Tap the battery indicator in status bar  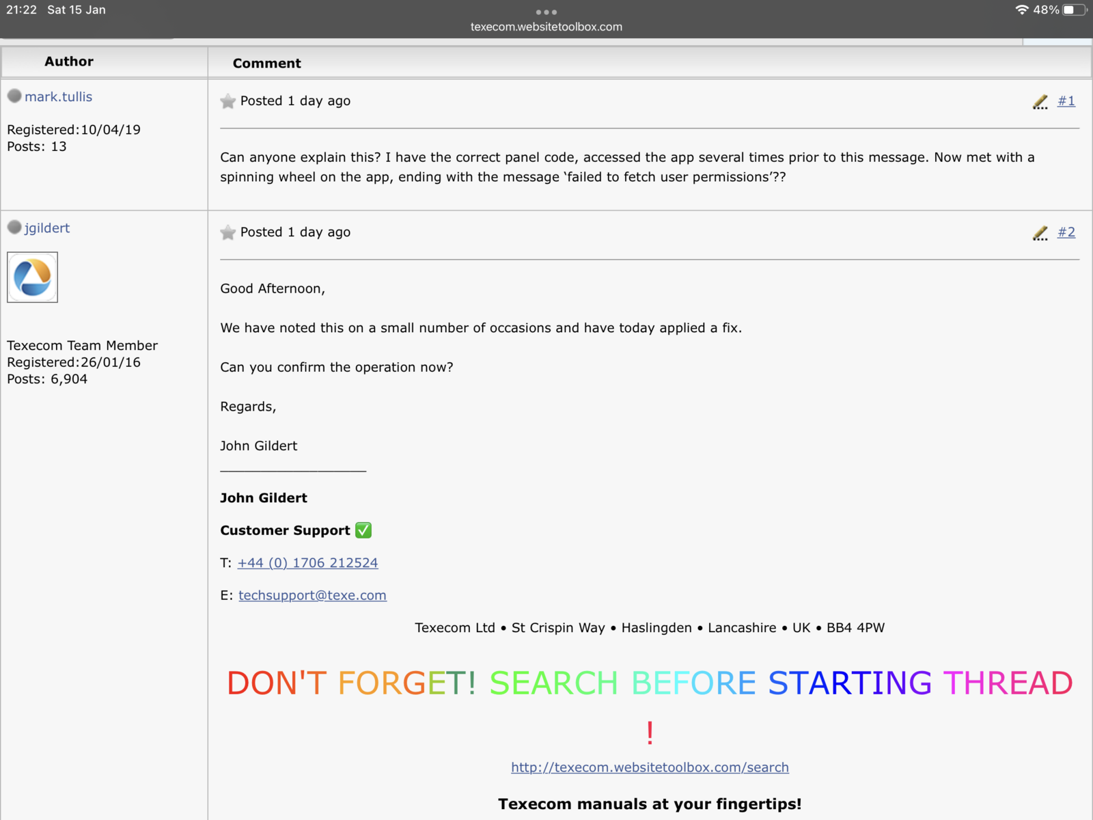pos(1075,10)
